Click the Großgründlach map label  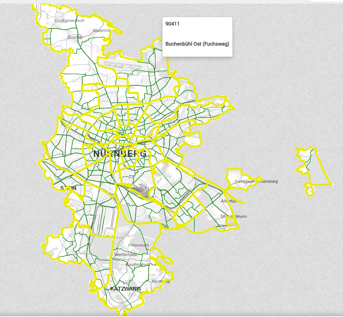tap(69, 20)
